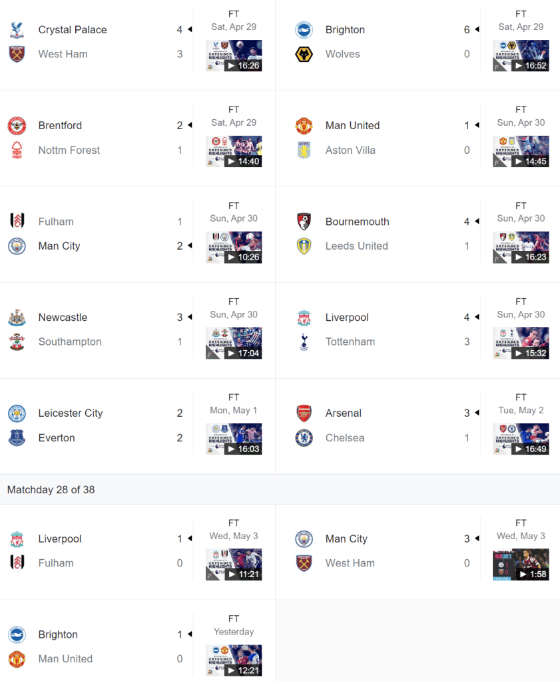Image resolution: width=560 pixels, height=681 pixels.
Task: Open the Leeds United team link
Action: 356,246
